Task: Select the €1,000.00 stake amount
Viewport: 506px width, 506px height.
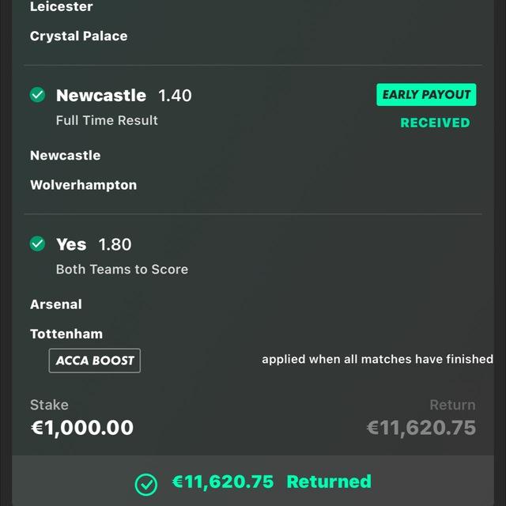Action: 82,428
